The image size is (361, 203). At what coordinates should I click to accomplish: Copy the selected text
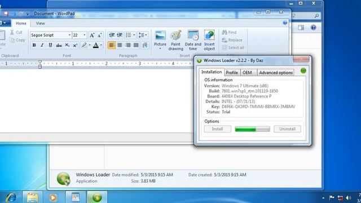point(17,40)
